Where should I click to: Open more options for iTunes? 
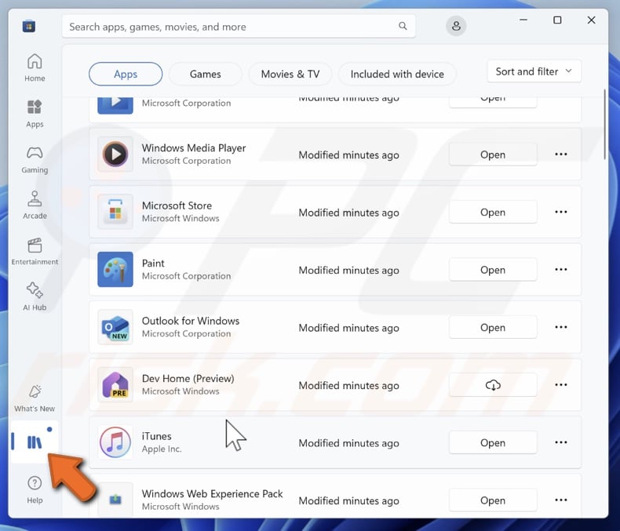(560, 442)
